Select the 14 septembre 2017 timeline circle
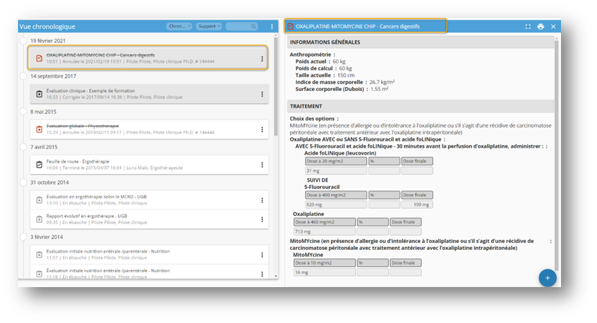Screen dimensions: 597x323 click(24, 76)
